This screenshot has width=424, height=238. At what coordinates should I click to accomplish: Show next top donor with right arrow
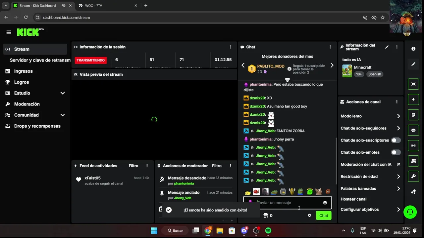(x=332, y=65)
